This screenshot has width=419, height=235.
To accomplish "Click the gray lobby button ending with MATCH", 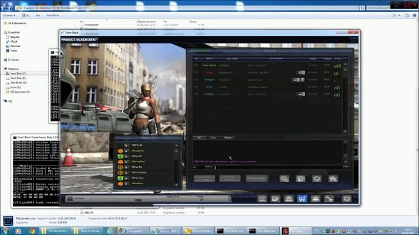I will click(230, 178).
